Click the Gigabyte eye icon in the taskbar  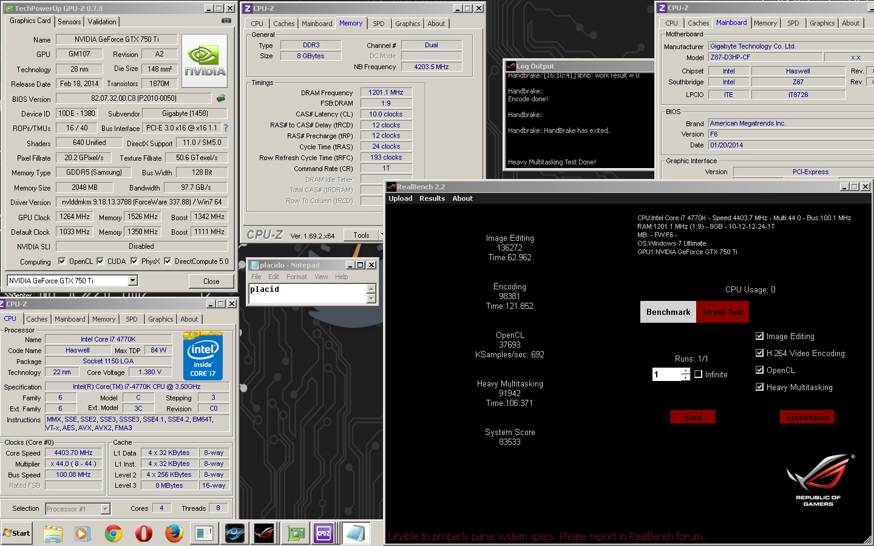[x=235, y=533]
